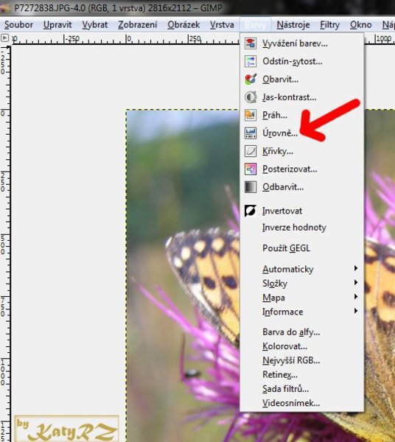
Task: Click the ruler corner zoom arrow button
Action: point(5,38)
